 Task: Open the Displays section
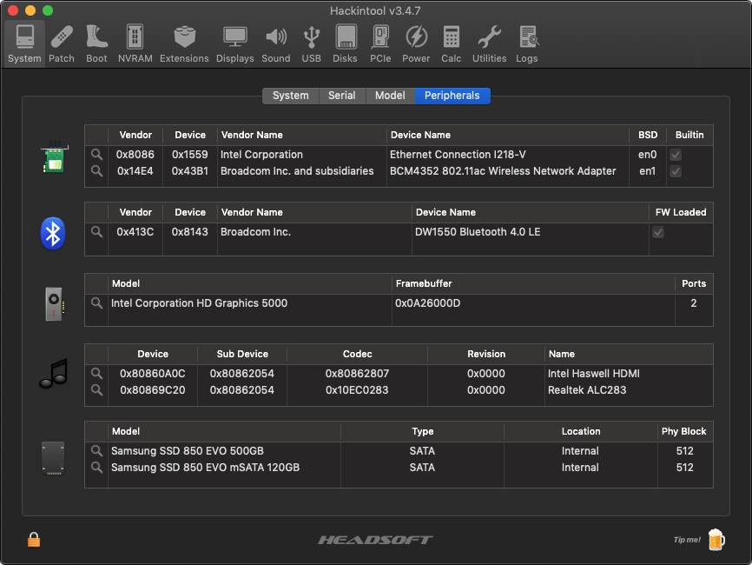click(235, 44)
